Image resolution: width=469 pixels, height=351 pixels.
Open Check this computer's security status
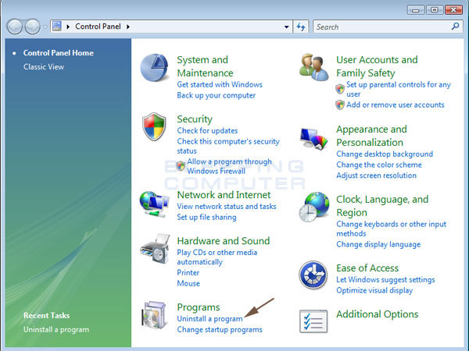pos(228,146)
